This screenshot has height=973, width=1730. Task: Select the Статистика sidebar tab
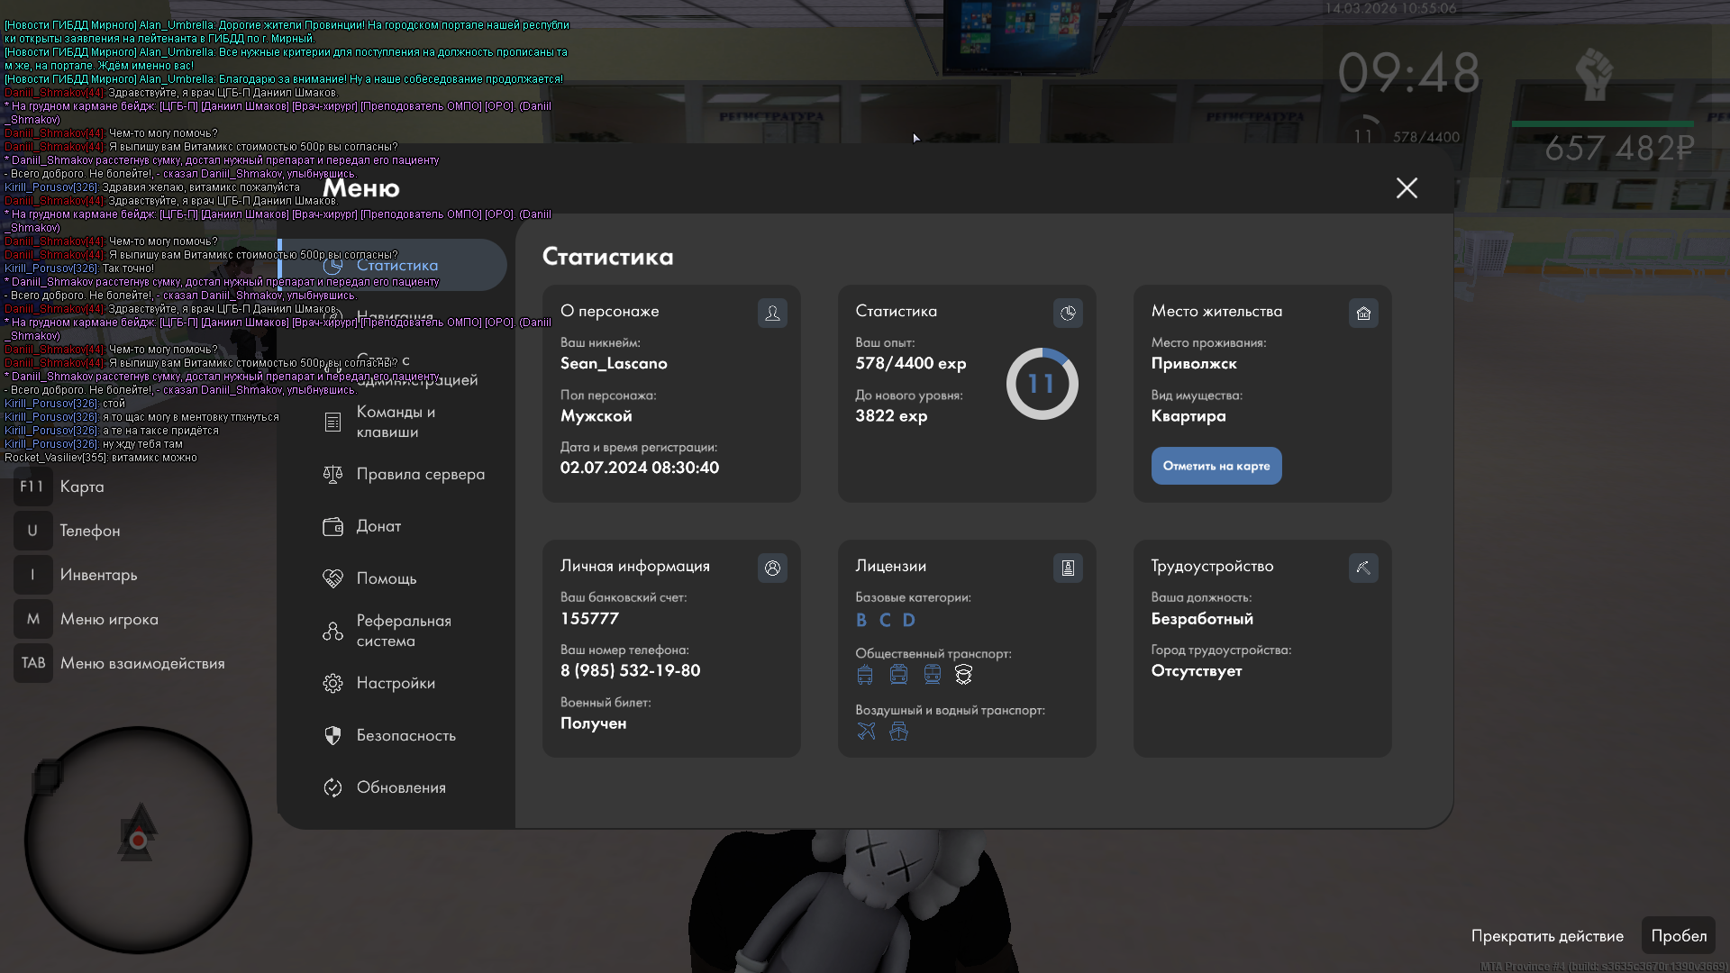tap(396, 266)
